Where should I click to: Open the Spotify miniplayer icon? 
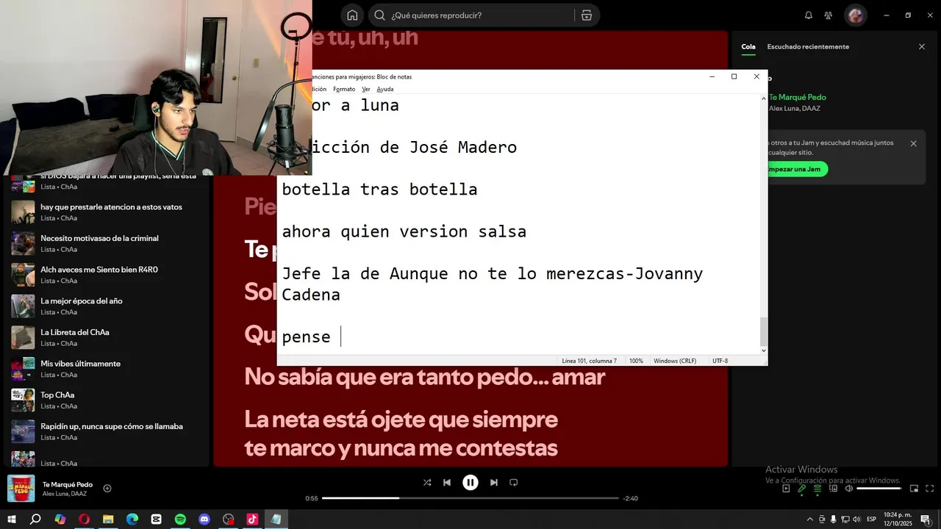[x=915, y=489]
